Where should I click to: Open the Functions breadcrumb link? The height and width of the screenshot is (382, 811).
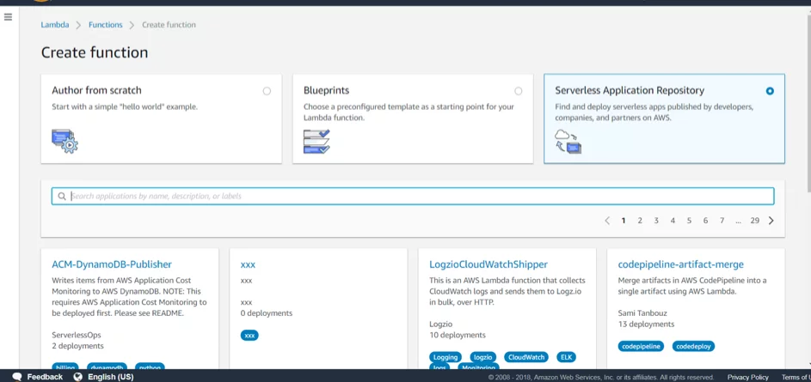click(106, 25)
